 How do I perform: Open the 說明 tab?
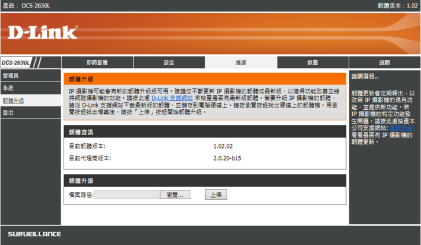[x=385, y=62]
